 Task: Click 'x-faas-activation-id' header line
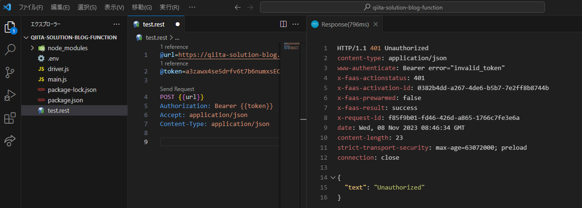coord(443,88)
